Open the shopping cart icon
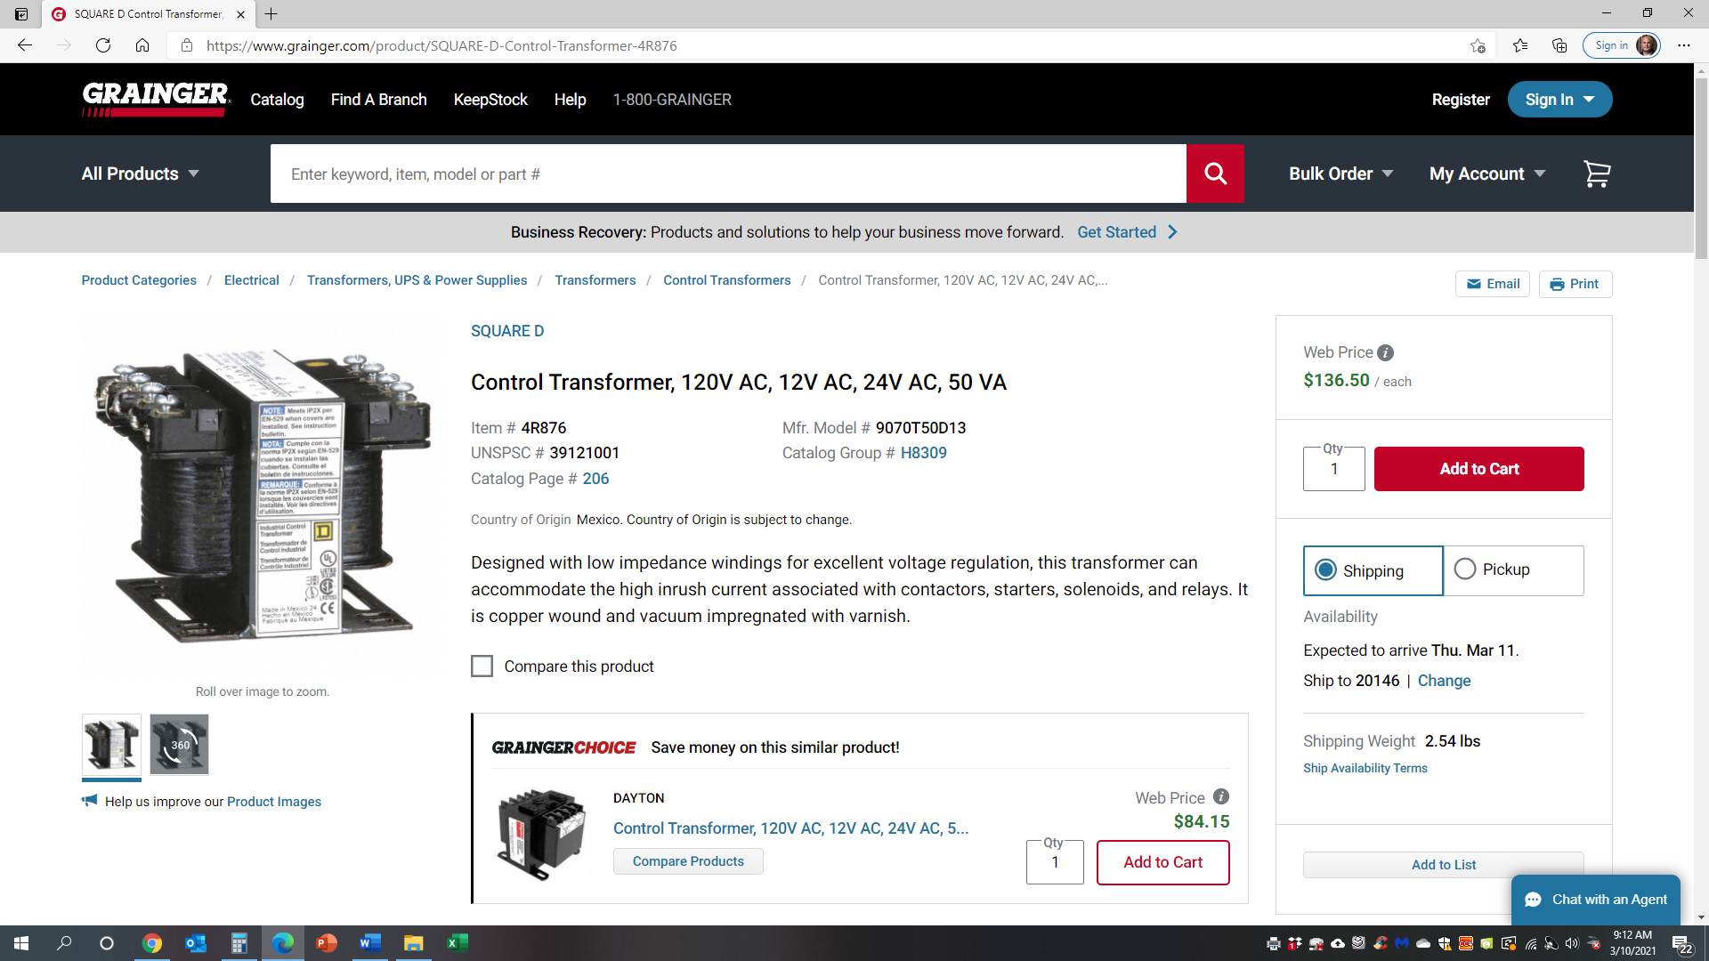 pos(1597,174)
